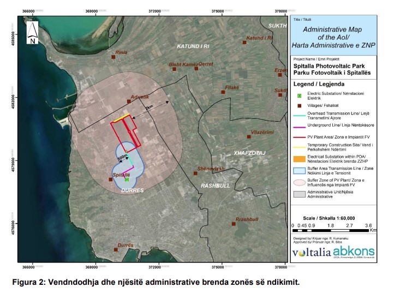Click the Rinia village square marker
The image size is (400, 299).
tap(114, 57)
